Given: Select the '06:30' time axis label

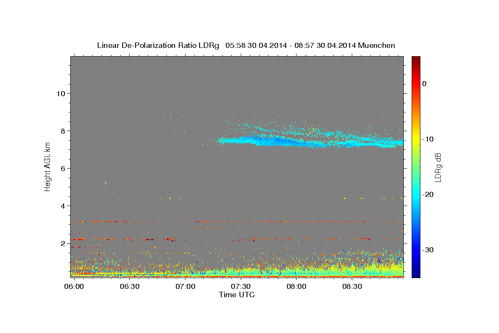Looking at the screenshot, I should tap(129, 286).
